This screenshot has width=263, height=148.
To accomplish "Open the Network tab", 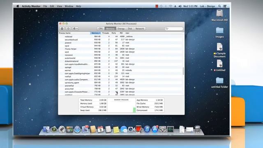I will (140, 29).
